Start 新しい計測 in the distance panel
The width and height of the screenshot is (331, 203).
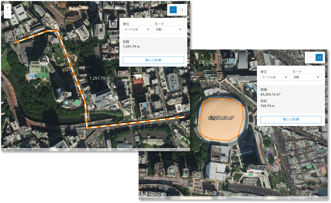(x=153, y=60)
